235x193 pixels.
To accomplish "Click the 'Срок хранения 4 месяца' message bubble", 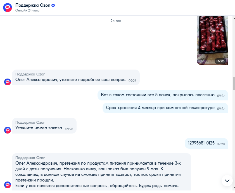I will tap(165, 108).
